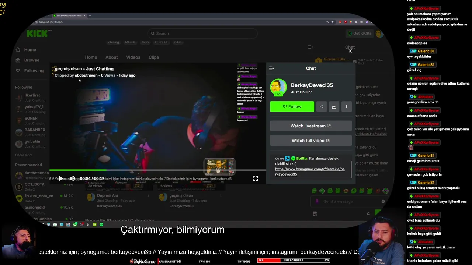This screenshot has height=265, width=472.
Task: Switch to the channel Clips tab
Action: coord(154,57)
